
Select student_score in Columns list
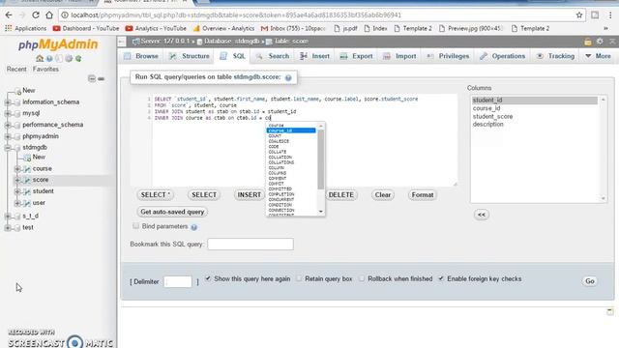coord(492,116)
